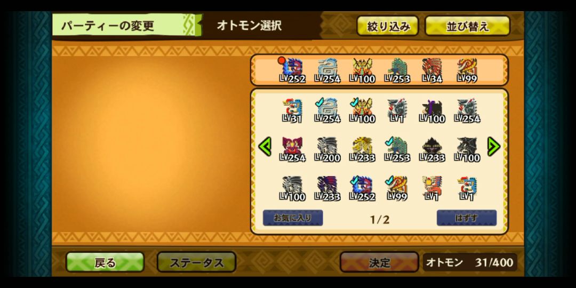Open the ステータス status button

pyautogui.click(x=196, y=262)
